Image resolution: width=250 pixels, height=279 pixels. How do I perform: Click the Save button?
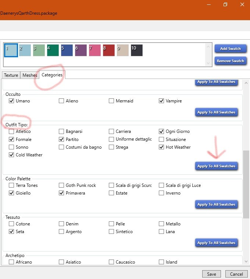[211, 274]
